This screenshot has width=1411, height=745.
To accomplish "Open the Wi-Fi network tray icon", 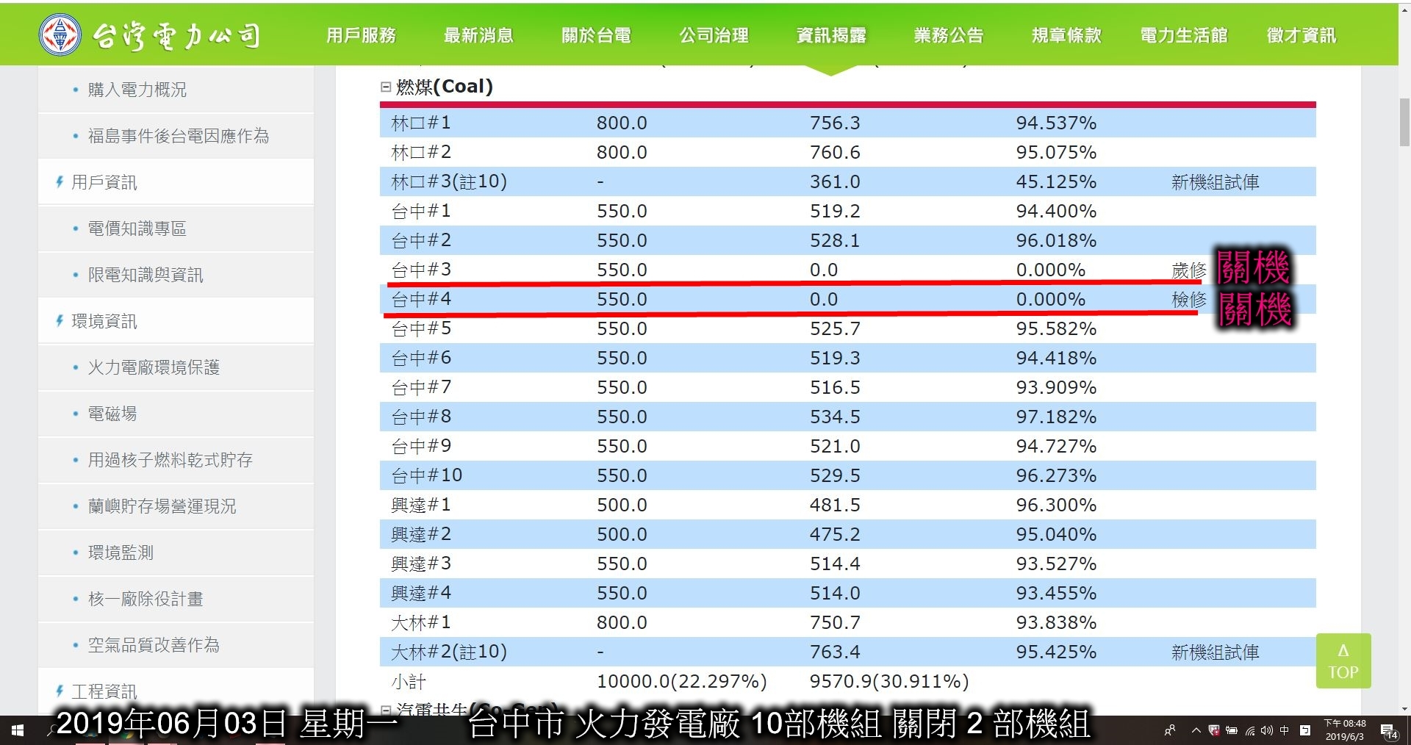I will coord(1249,730).
